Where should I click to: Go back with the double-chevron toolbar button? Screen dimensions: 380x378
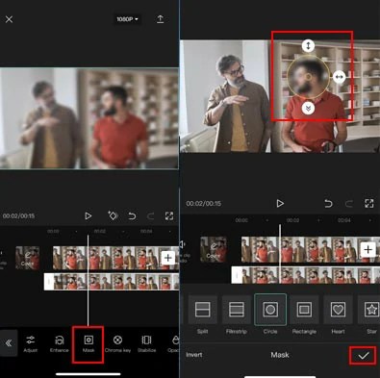point(9,343)
